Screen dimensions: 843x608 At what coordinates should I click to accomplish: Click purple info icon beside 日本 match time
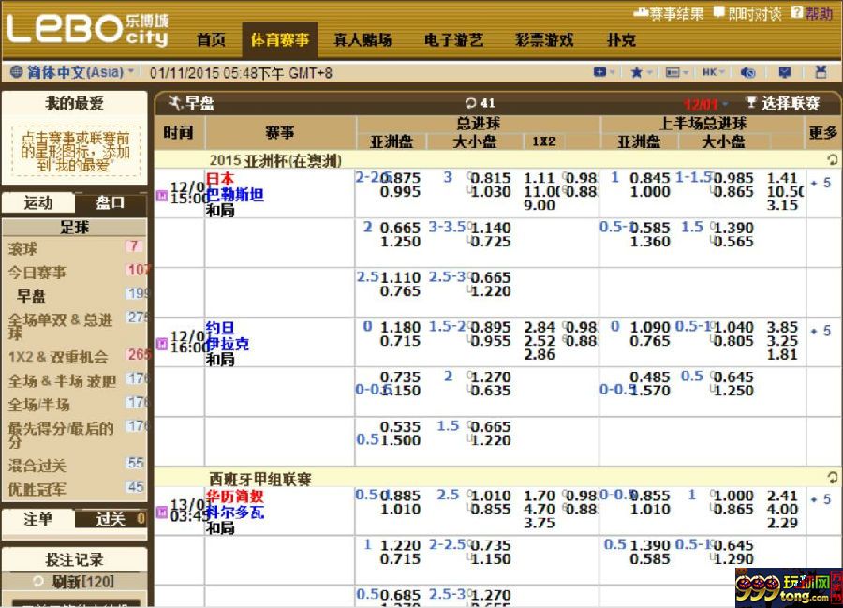coord(162,195)
